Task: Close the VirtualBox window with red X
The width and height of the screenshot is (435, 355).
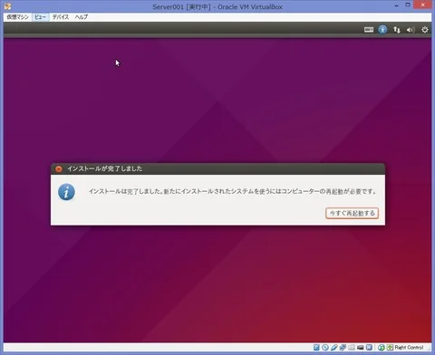Action: (423, 5)
